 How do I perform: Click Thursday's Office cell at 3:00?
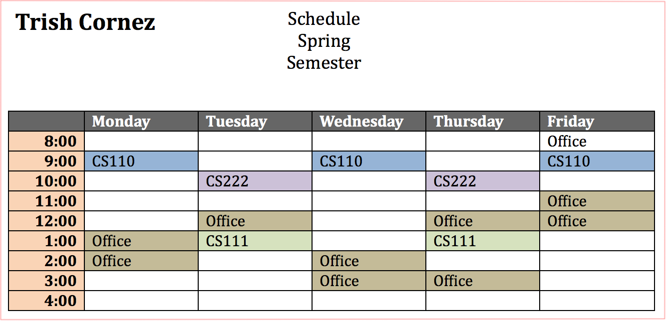point(482,281)
